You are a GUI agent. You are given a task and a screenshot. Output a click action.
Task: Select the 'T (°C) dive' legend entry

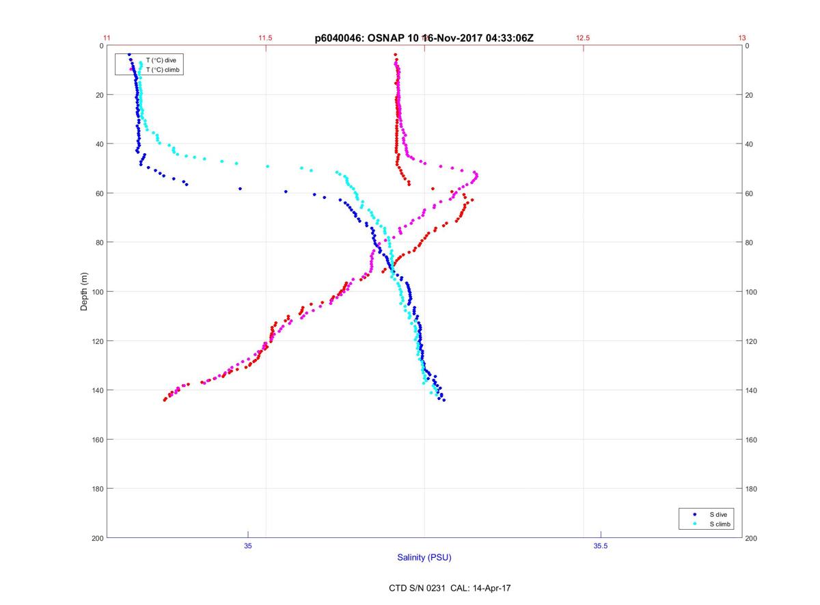[161, 61]
